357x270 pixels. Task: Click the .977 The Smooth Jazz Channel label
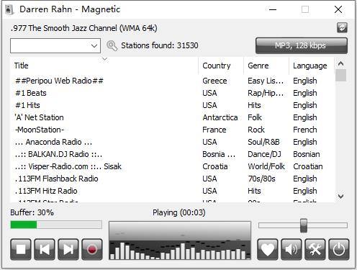point(84,28)
